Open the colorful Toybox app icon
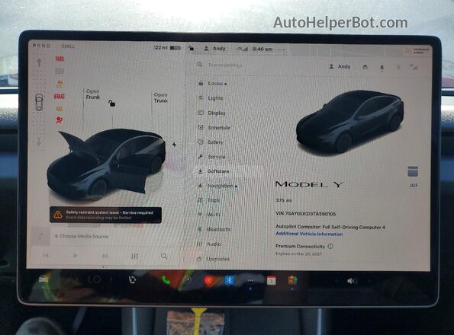Viewport: 454px width, 335px height. (292, 280)
